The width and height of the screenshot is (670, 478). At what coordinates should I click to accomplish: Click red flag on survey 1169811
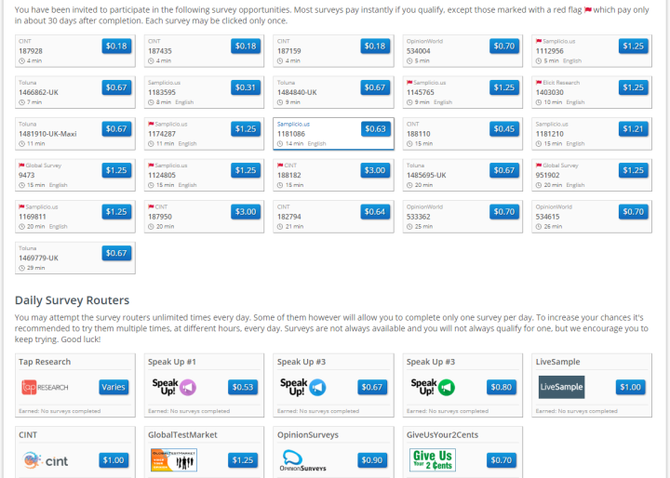pyautogui.click(x=21, y=206)
